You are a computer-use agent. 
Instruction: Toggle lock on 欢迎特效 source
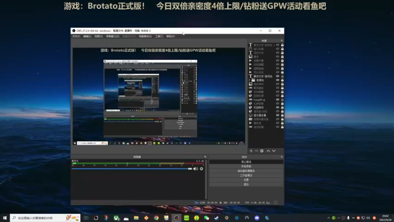tap(282, 107)
